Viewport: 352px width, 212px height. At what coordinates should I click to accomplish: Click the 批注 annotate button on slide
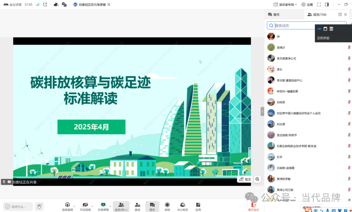[245, 179]
